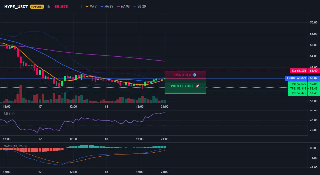This screenshot has height=175, width=320.
Task: Click the RISK AREA text box
Action: click(185, 75)
